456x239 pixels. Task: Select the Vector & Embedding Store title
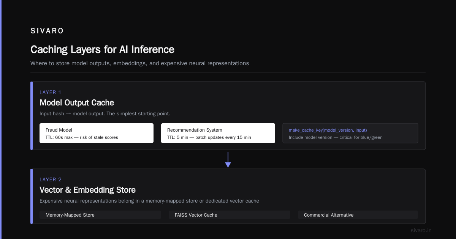point(87,190)
